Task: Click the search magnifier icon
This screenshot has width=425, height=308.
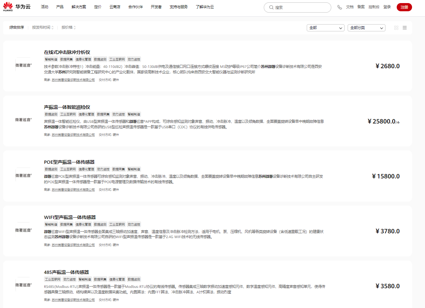Action: click(x=271, y=7)
